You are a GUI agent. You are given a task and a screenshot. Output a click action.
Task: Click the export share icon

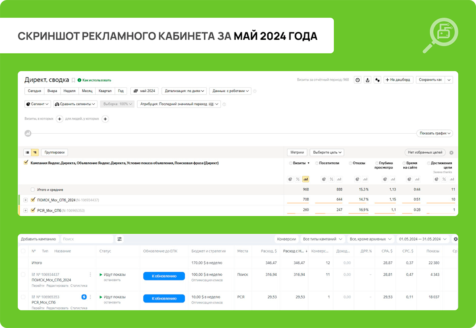coord(367,80)
